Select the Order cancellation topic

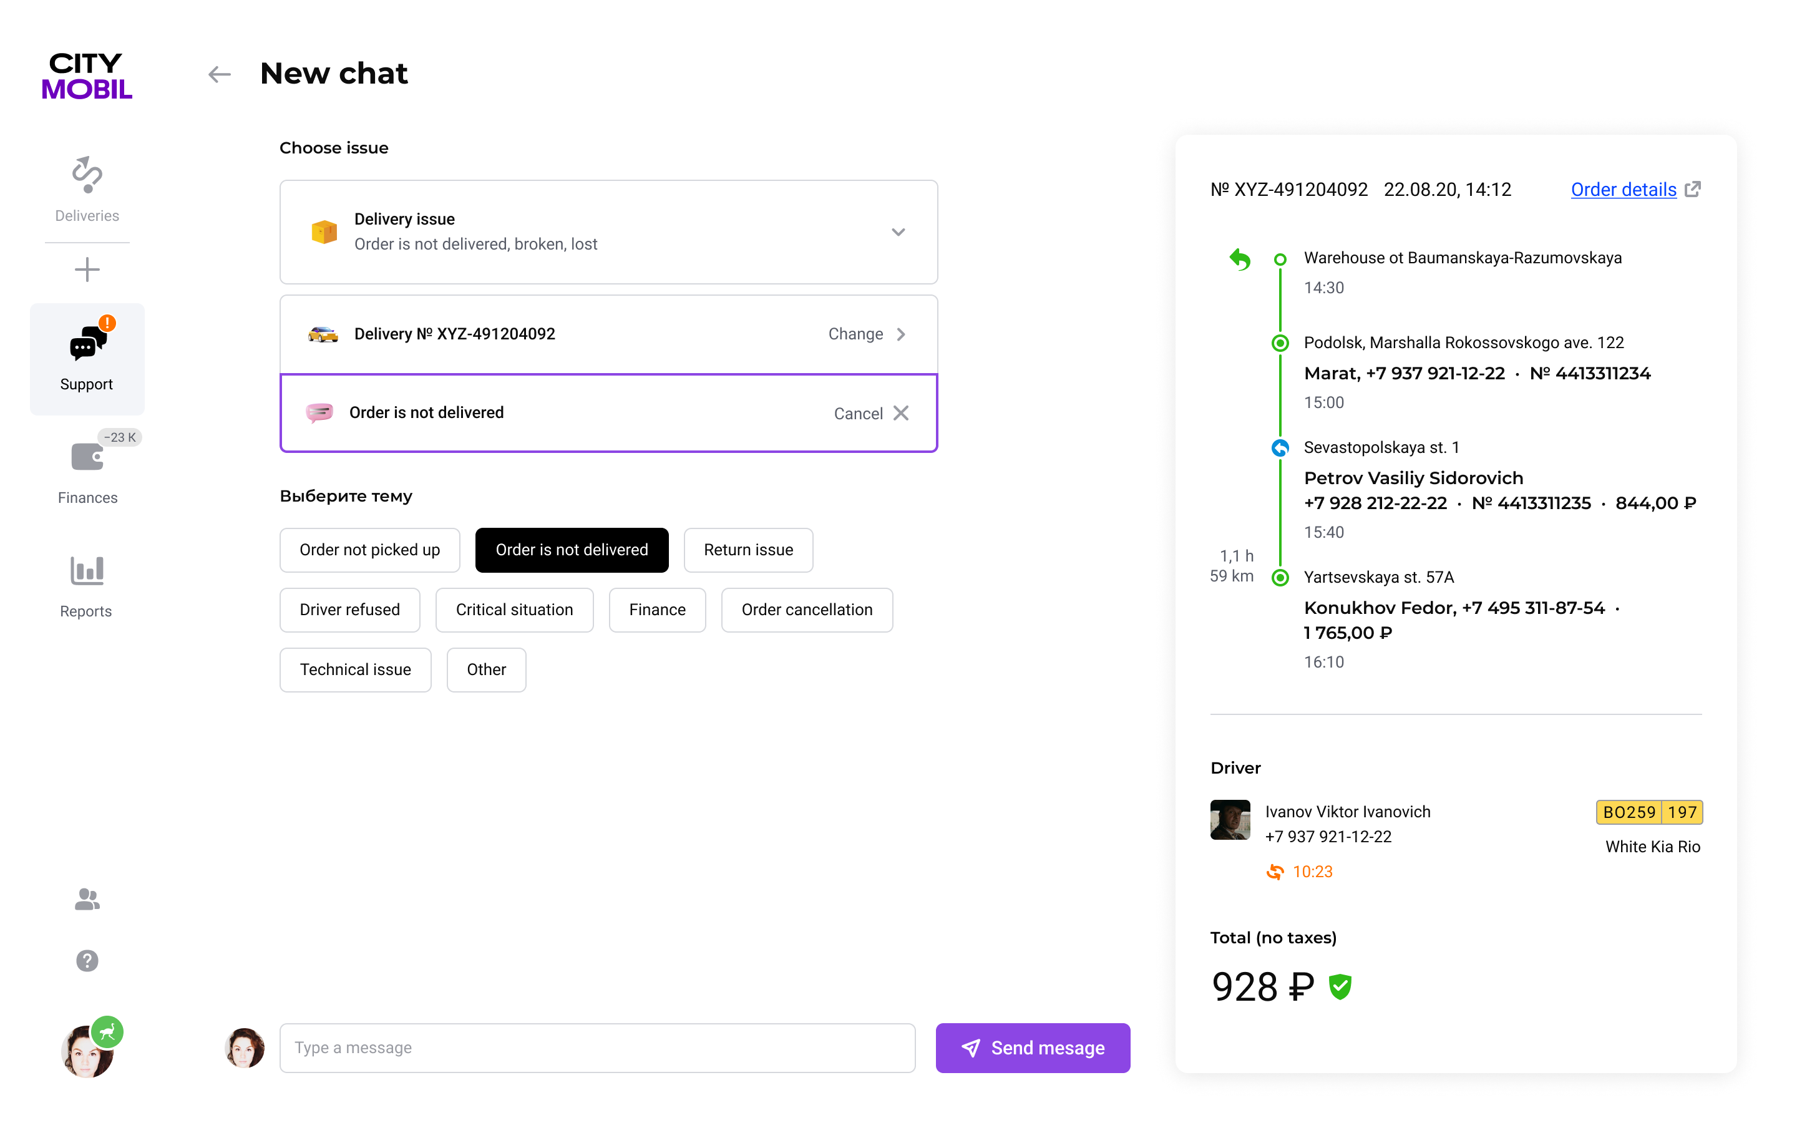(807, 610)
